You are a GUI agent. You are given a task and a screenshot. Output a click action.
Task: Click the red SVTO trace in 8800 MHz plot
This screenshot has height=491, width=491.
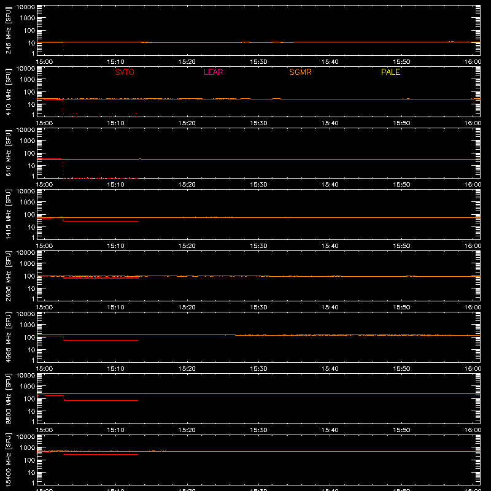pyautogui.click(x=101, y=401)
